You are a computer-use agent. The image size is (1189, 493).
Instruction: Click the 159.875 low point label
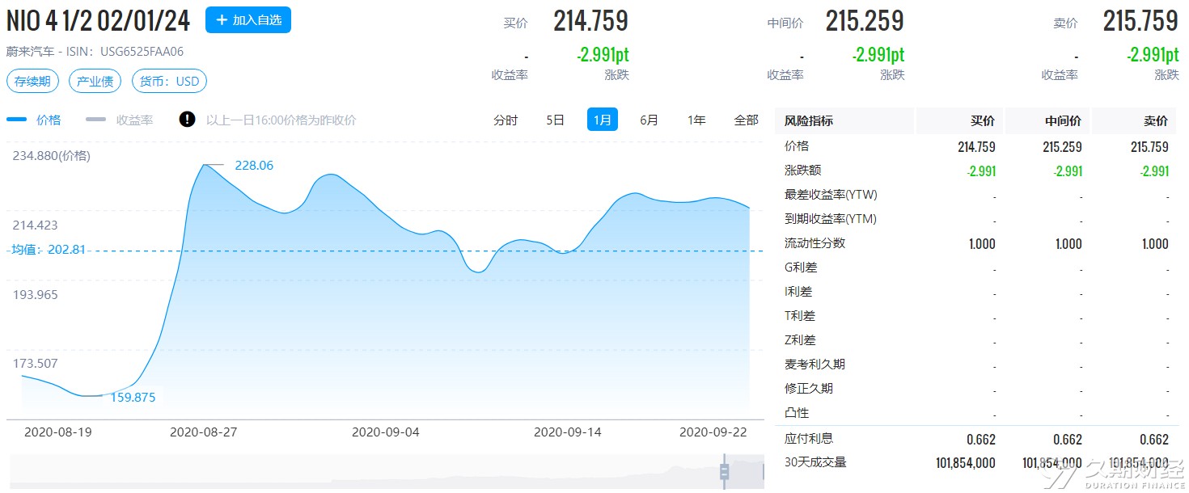click(x=132, y=397)
